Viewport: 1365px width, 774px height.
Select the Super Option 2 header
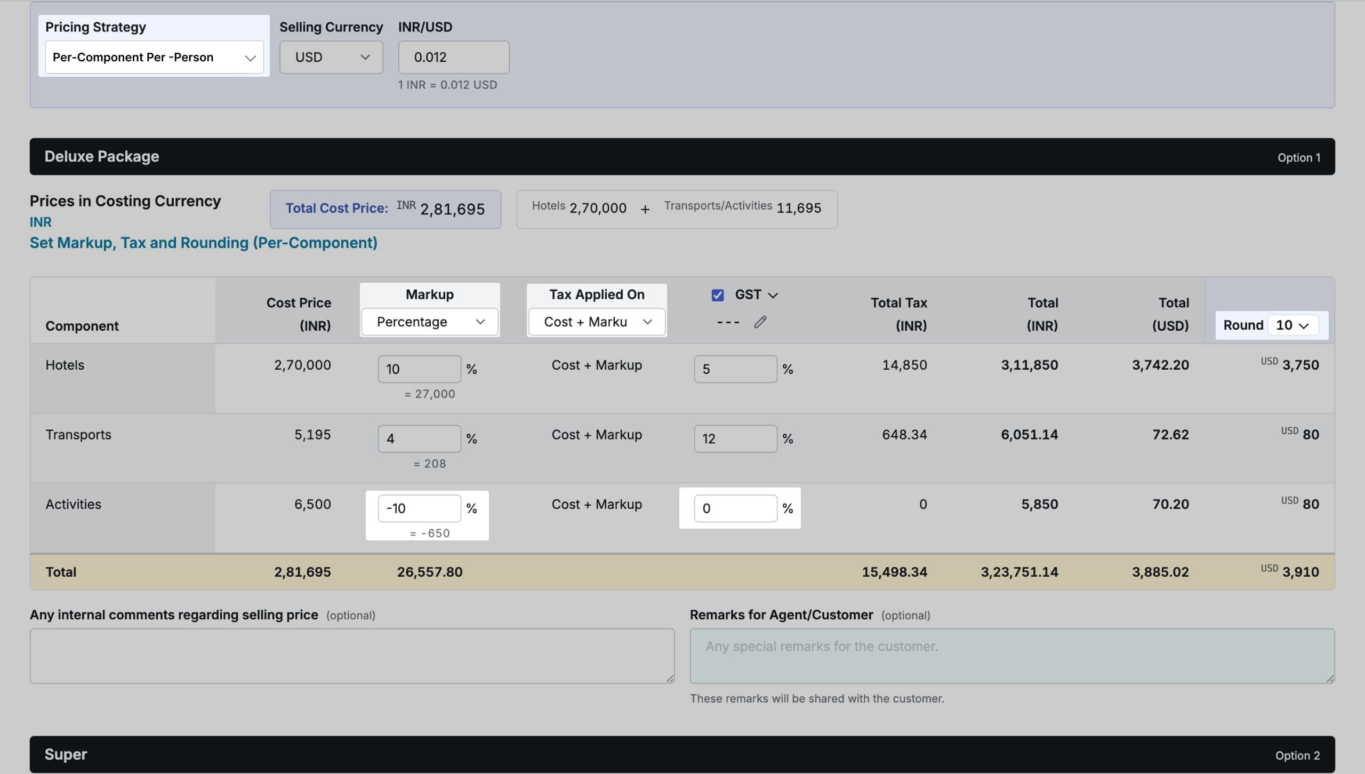click(681, 754)
